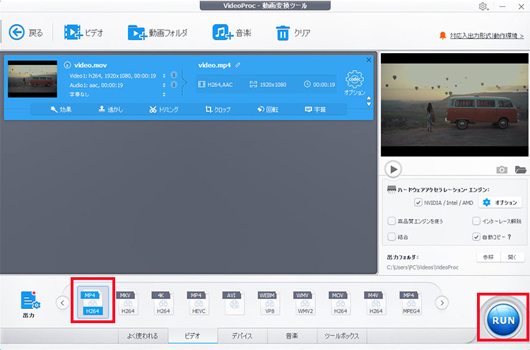Select MKV H264 output format
The height and width of the screenshot is (350, 530).
coord(128,303)
